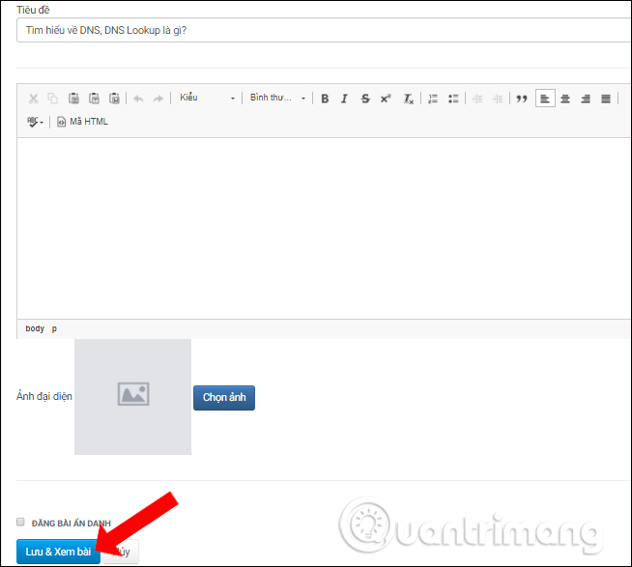This screenshot has height=567, width=632.
Task: Insert a numbered list
Action: [433, 99]
